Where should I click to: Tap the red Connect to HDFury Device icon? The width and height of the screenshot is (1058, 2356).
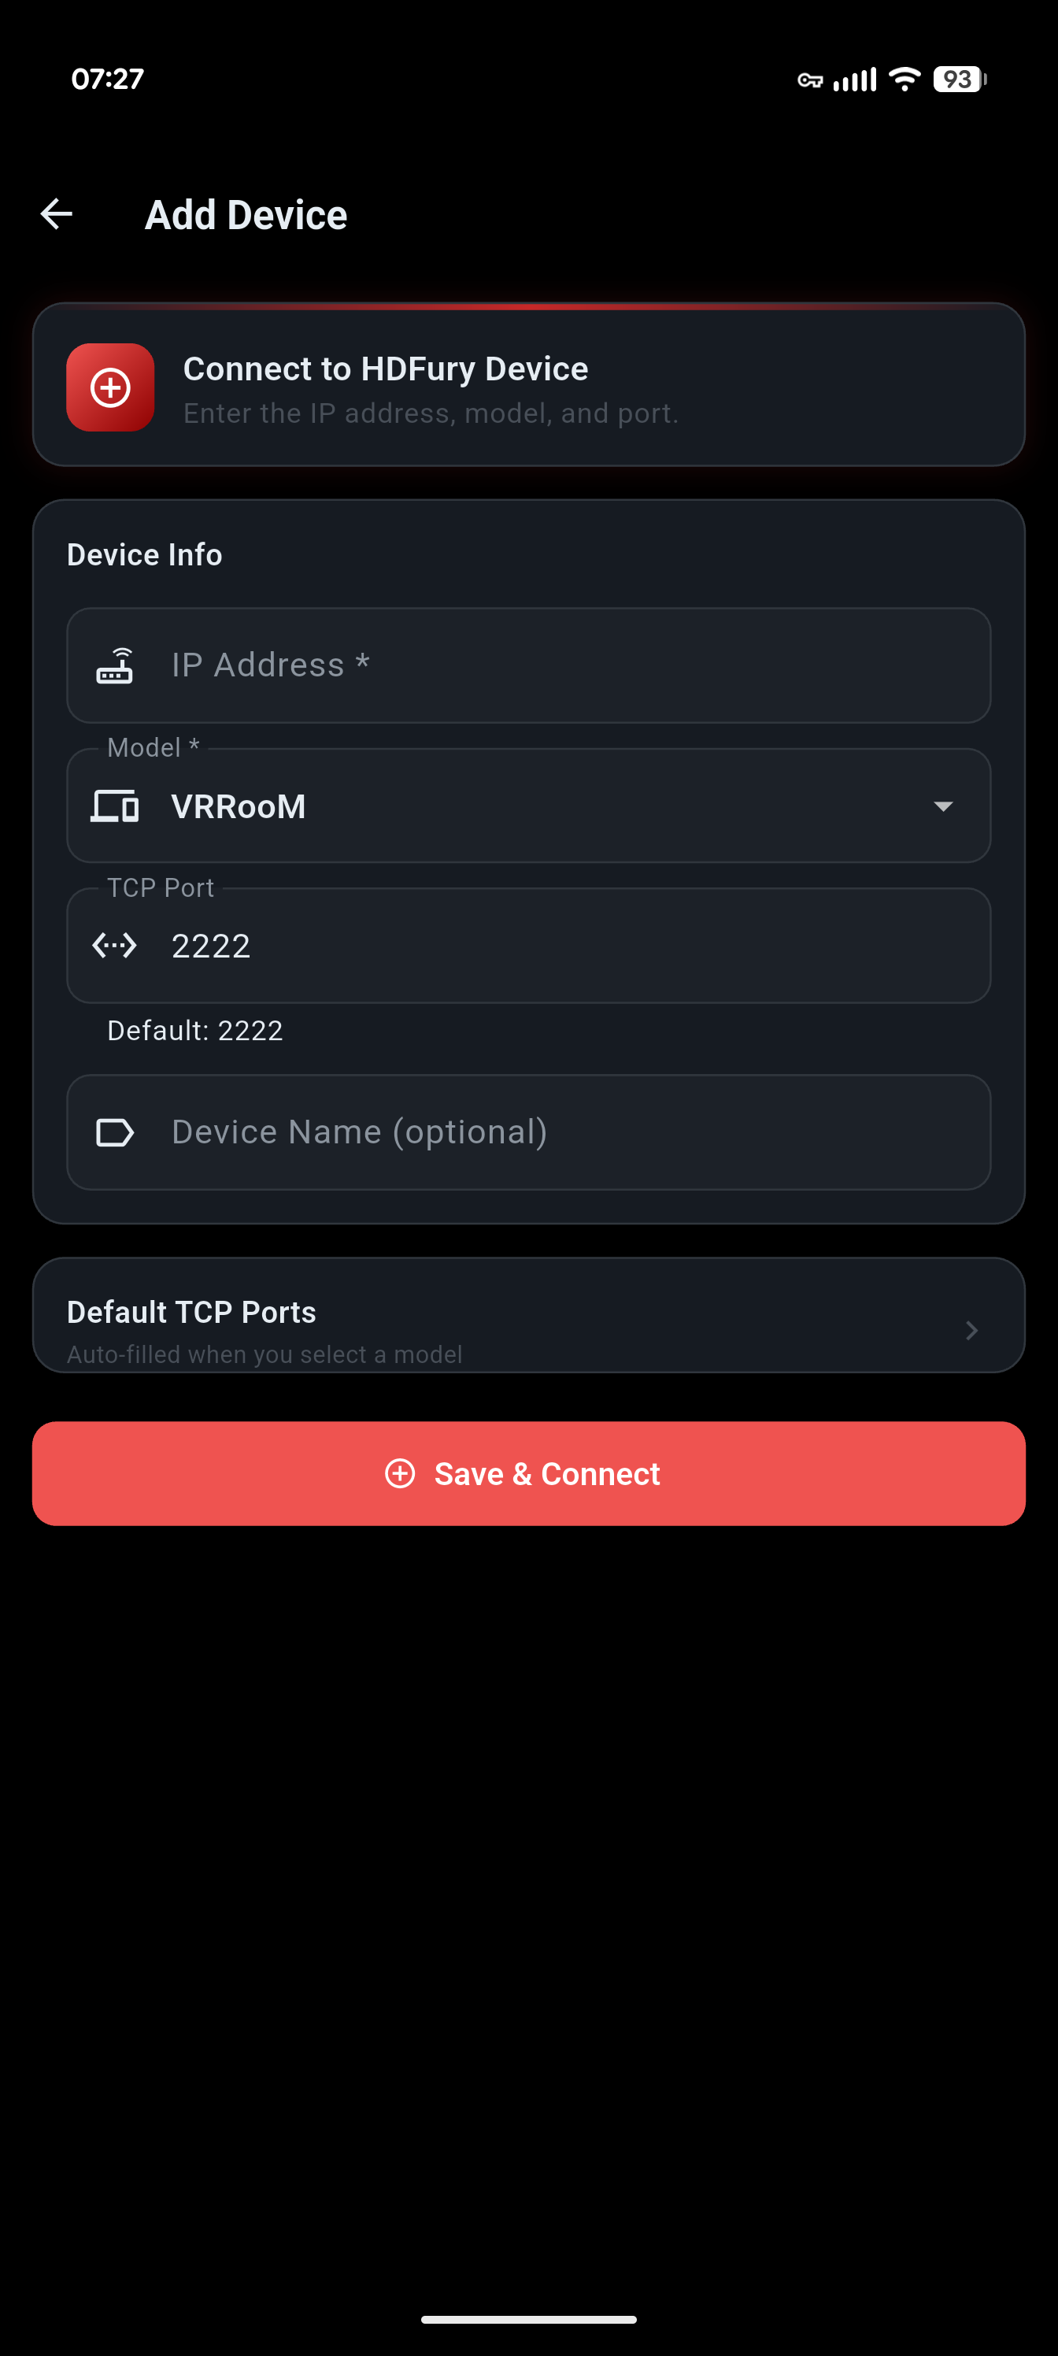(x=109, y=387)
